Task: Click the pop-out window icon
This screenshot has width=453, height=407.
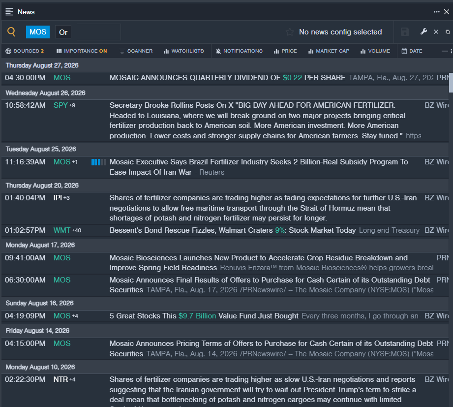Action: pos(448,32)
